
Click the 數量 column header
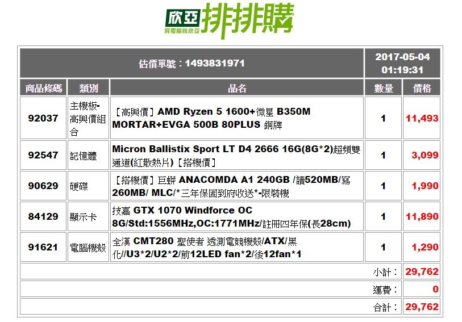click(384, 88)
